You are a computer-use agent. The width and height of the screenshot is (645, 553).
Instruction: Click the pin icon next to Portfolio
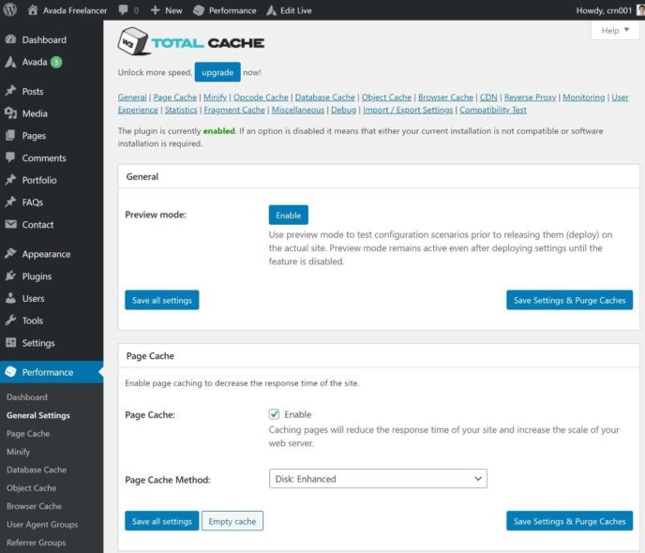click(x=10, y=180)
